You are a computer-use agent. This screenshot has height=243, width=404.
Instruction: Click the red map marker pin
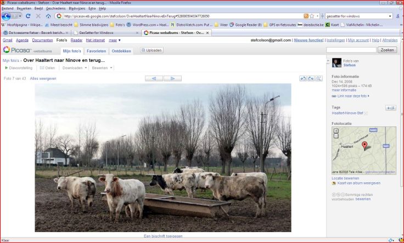364,146
